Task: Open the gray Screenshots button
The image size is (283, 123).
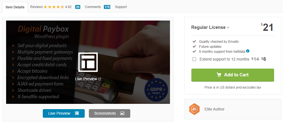Action: click(109, 114)
